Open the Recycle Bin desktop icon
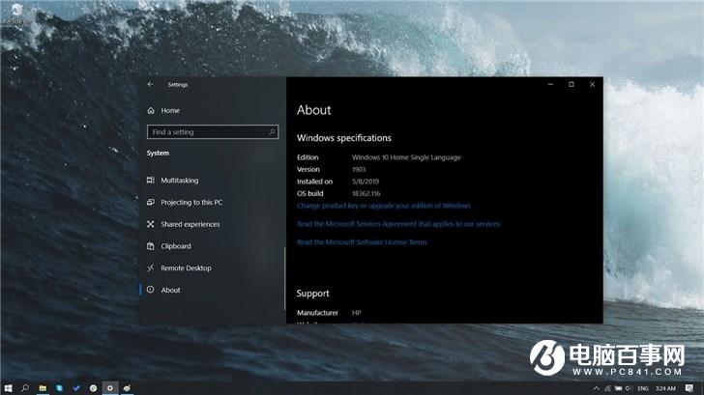The height and width of the screenshot is (395, 704). point(15,14)
